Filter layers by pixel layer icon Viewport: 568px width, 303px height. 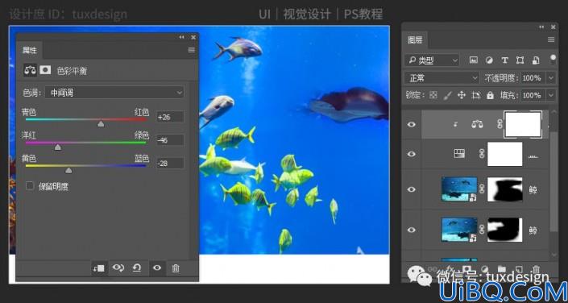(474, 60)
